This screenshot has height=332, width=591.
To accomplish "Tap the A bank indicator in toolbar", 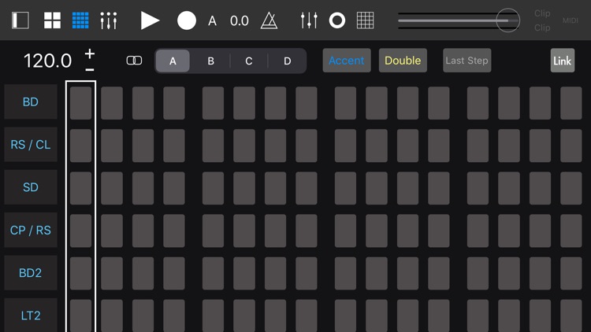I will [212, 20].
